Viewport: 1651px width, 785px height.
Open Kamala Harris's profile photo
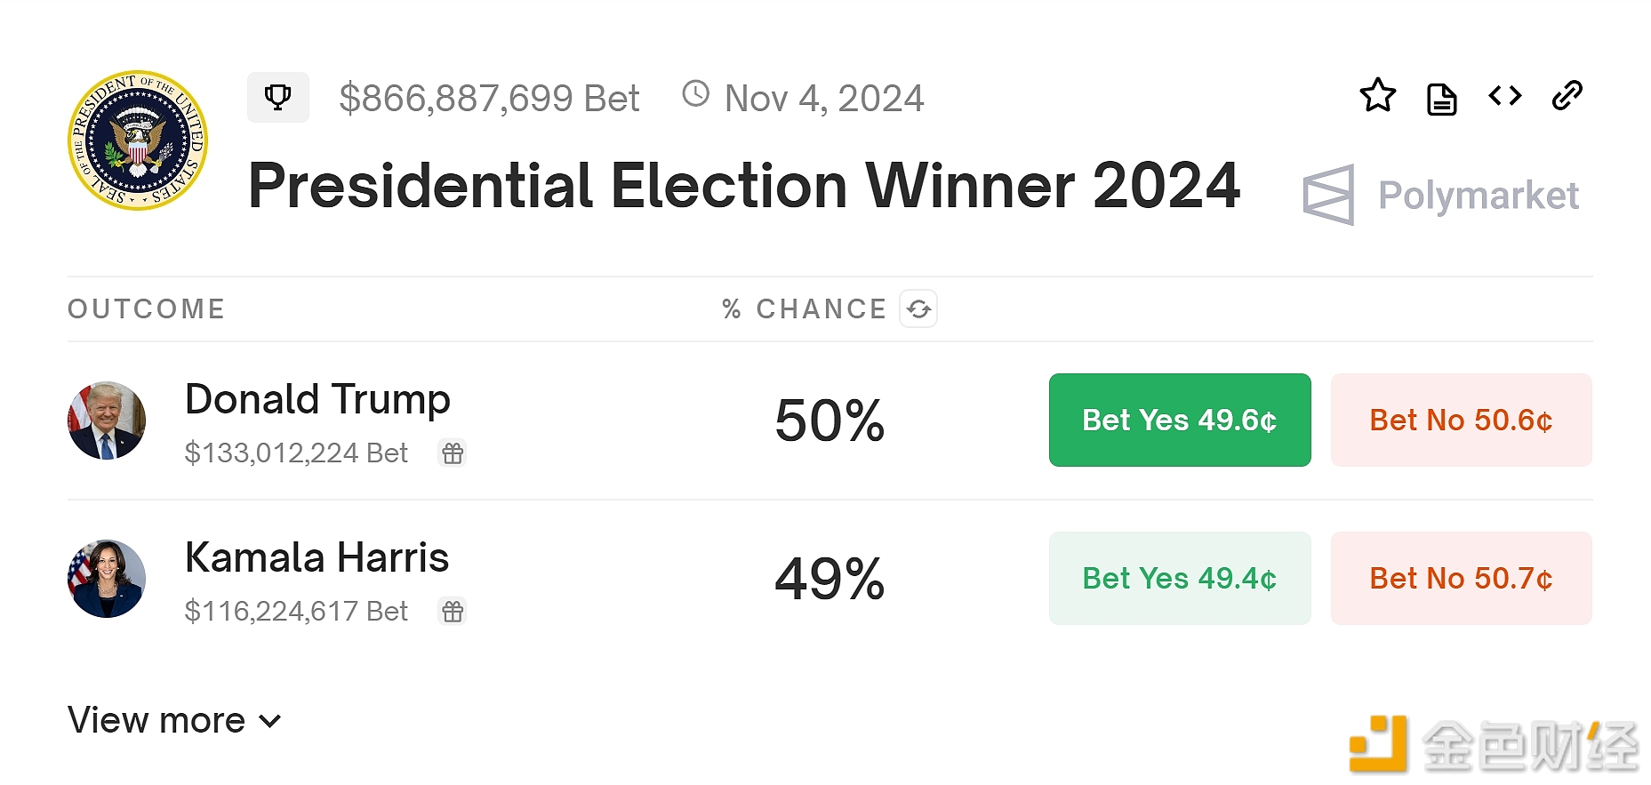pos(107,579)
